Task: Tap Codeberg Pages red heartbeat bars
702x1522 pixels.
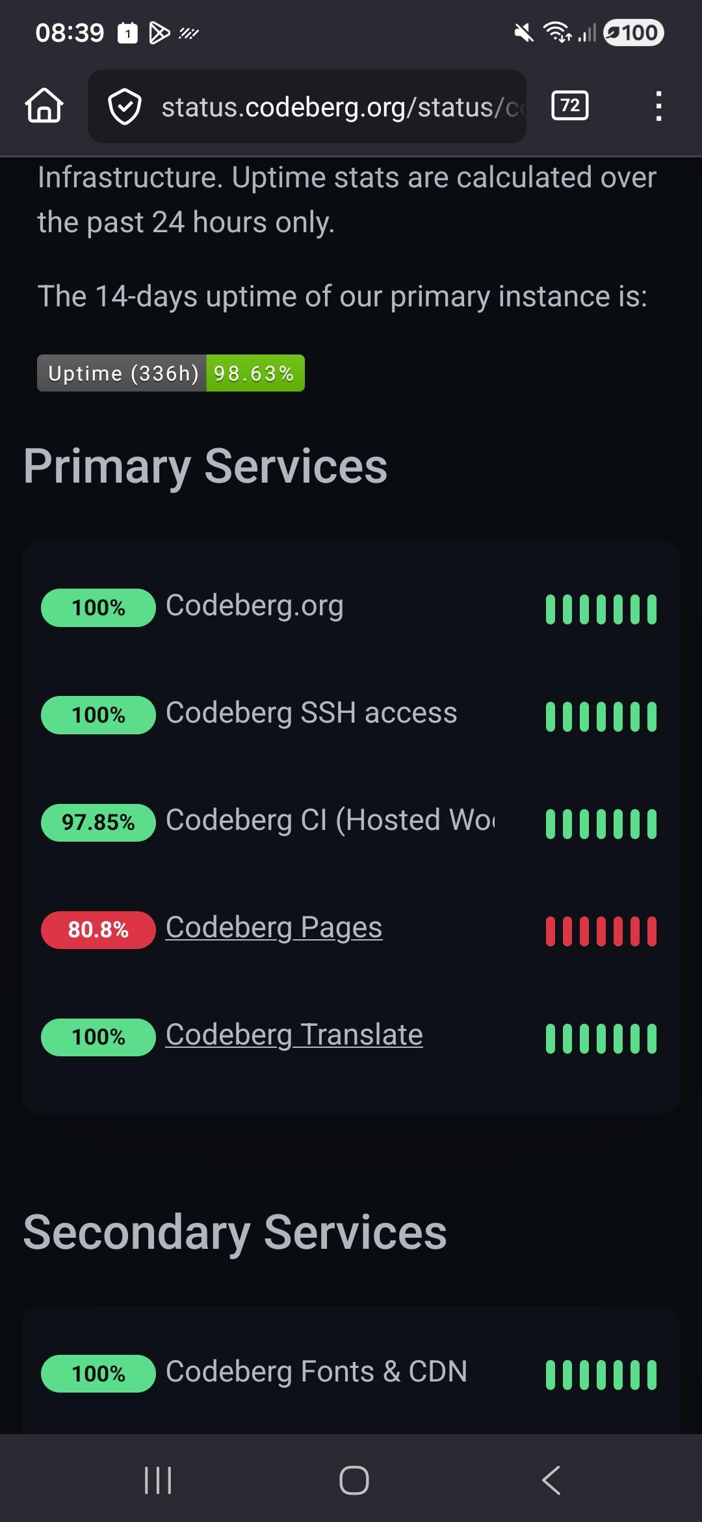Action: pos(601,931)
